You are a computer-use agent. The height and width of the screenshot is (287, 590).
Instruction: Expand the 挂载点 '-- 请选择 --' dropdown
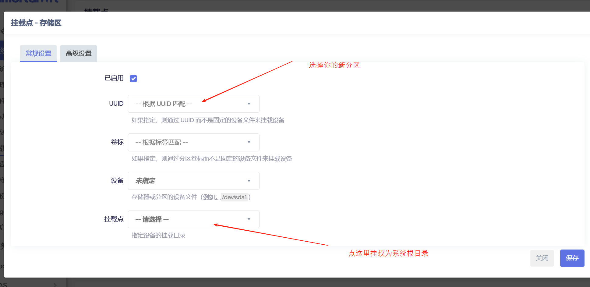[193, 219]
